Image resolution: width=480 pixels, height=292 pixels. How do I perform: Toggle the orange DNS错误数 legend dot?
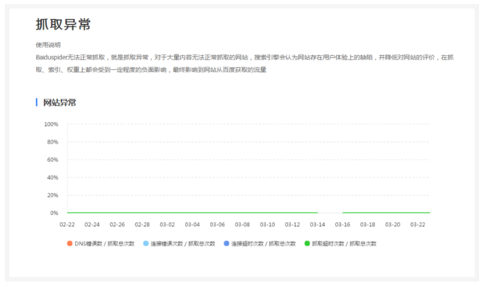(69, 243)
